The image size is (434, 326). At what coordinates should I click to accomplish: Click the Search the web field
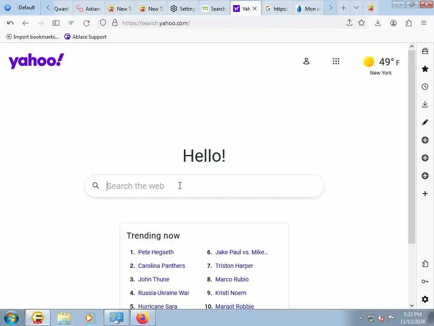(x=204, y=186)
